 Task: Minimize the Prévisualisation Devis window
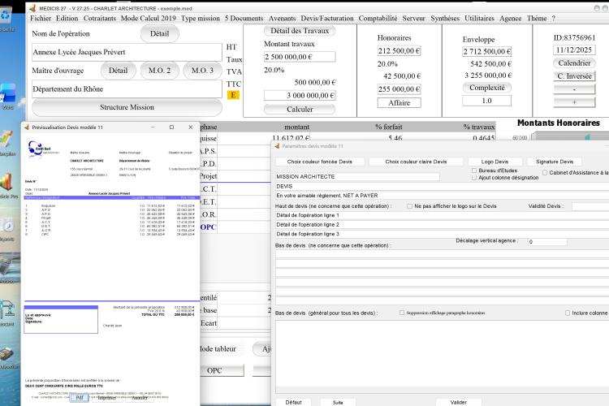pyautogui.click(x=153, y=127)
